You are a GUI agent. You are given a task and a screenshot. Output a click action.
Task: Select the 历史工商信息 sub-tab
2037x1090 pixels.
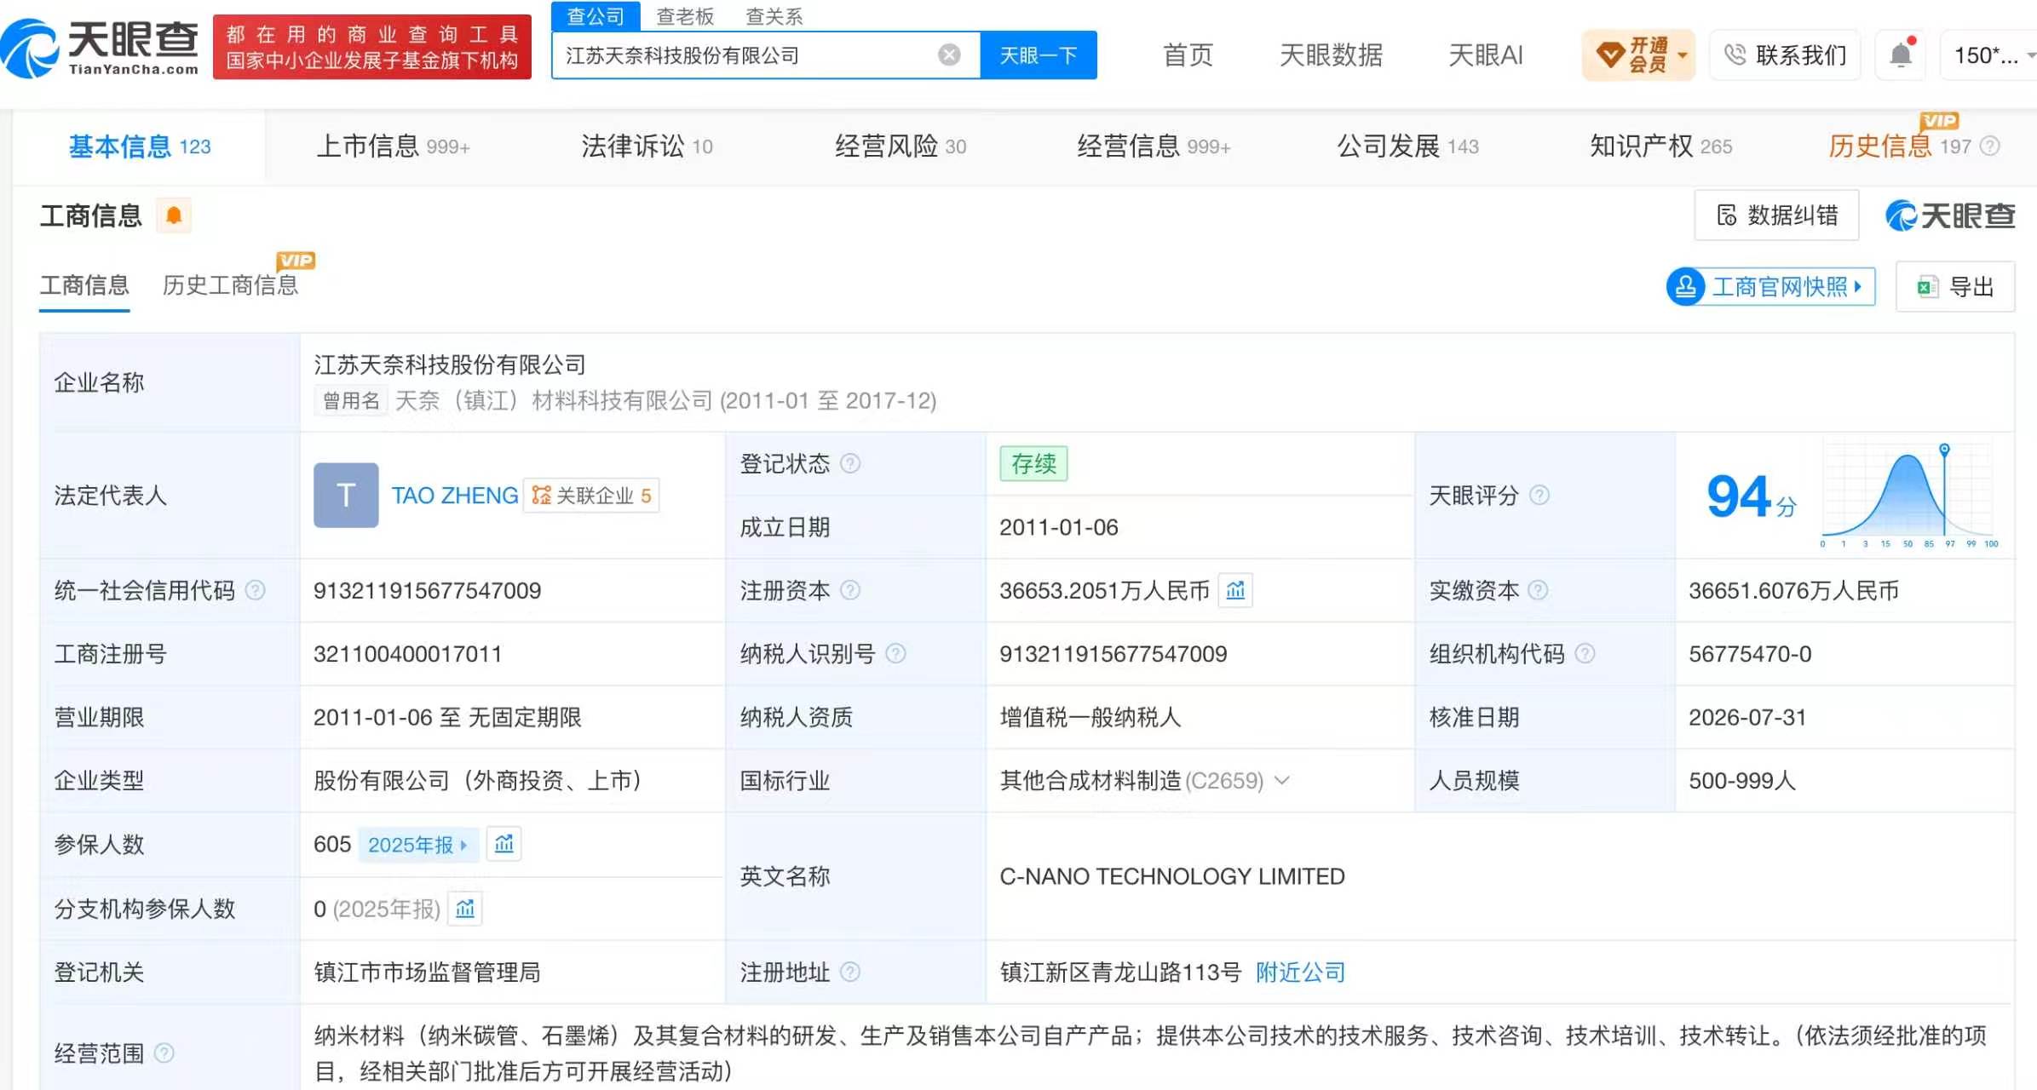click(x=230, y=286)
